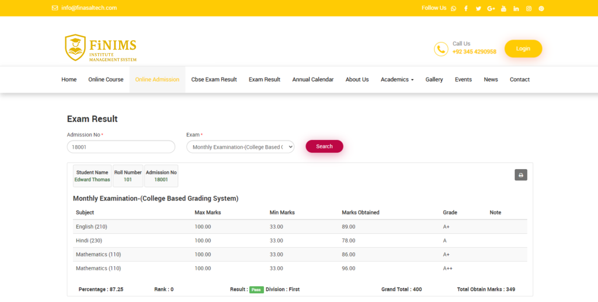Print the exam result via printer icon
The height and width of the screenshot is (302, 598).
pyautogui.click(x=520, y=175)
